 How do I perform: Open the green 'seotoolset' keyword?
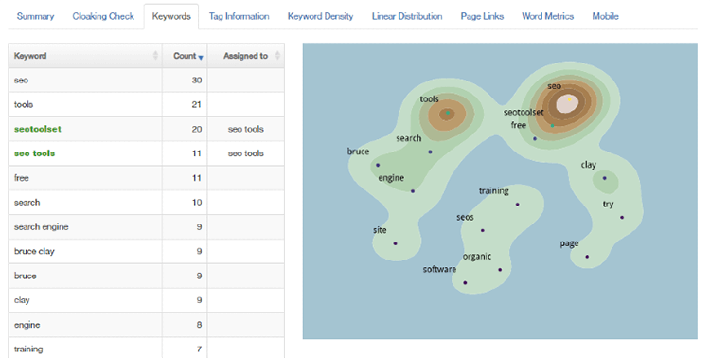pyautogui.click(x=38, y=129)
